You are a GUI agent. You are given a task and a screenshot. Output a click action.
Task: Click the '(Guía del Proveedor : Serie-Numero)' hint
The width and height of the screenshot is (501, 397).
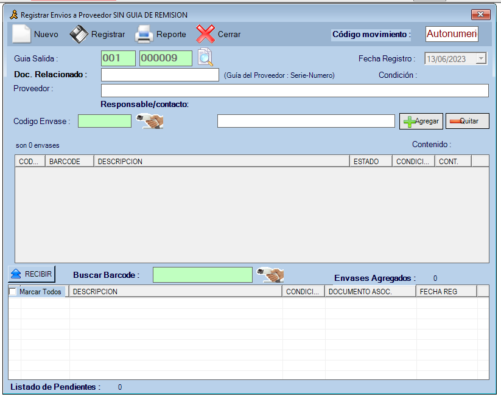coord(279,75)
